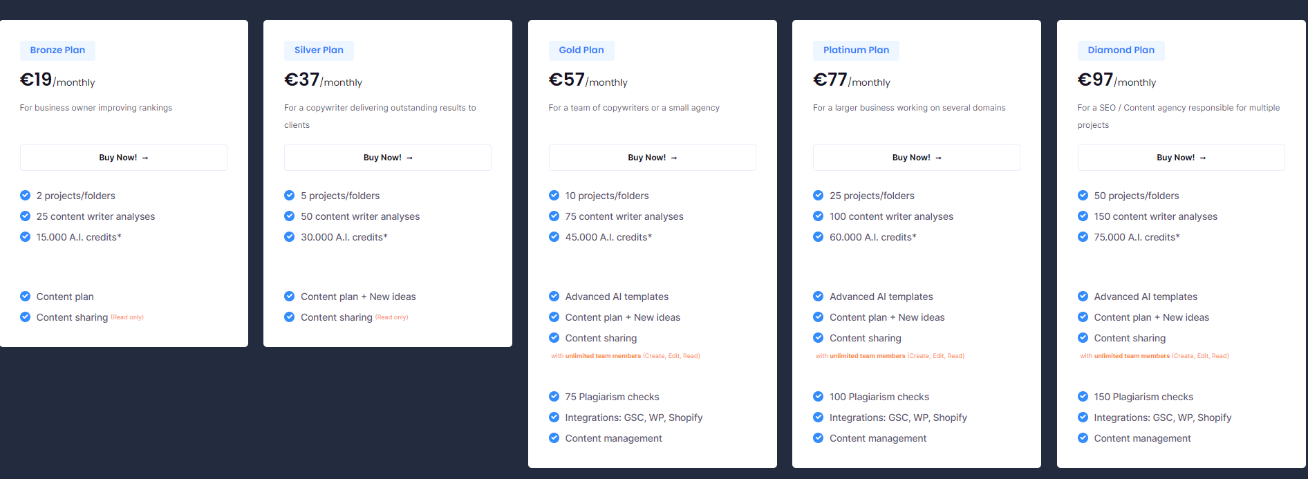Screen dimensions: 1308x479
Task: Click check icon beside 75 Plagiarism checks
Action: pos(554,397)
